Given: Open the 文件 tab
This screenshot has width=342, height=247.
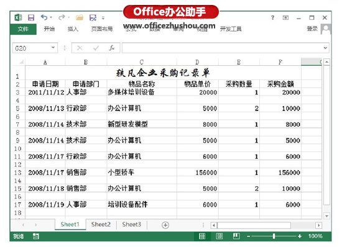Looking at the screenshot, I should (x=23, y=29).
